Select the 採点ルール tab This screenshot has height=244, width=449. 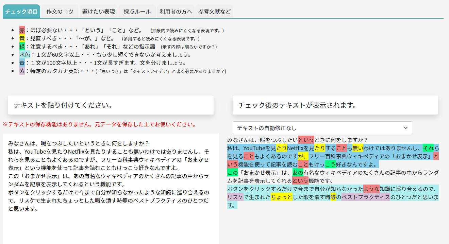coord(136,11)
